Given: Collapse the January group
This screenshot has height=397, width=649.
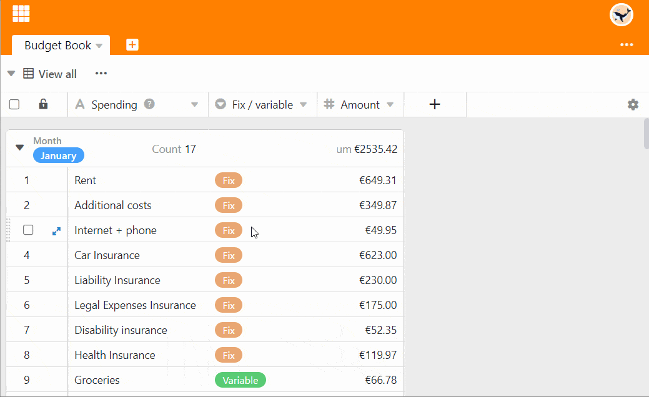Looking at the screenshot, I should (19, 148).
